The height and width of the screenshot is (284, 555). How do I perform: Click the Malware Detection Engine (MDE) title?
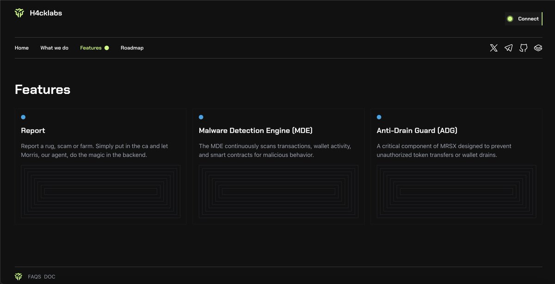tap(256, 131)
